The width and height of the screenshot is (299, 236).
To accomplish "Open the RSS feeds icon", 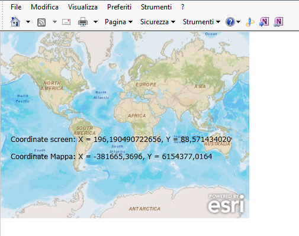I will click(x=41, y=22).
